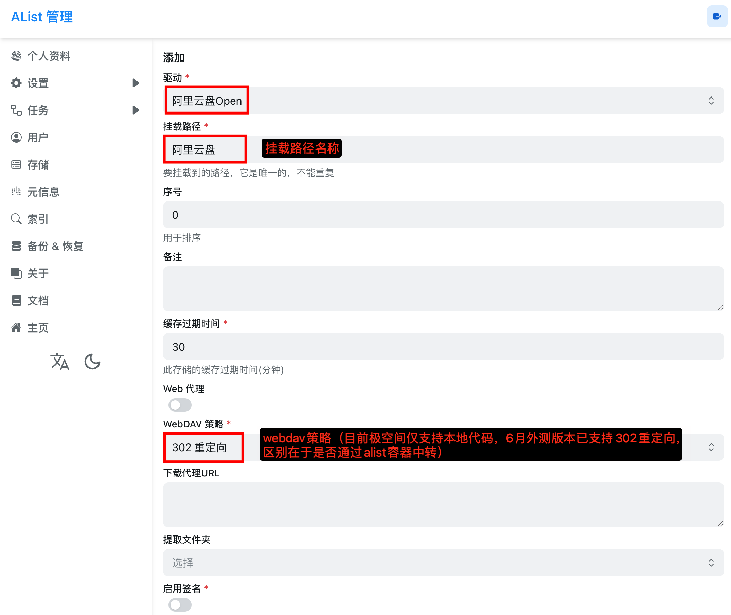Click the dotted grid icon beside 元信息
Screen dimensions: 731x615
(16, 192)
